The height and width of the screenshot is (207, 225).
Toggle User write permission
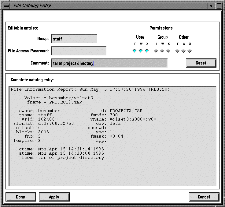pos(141,51)
